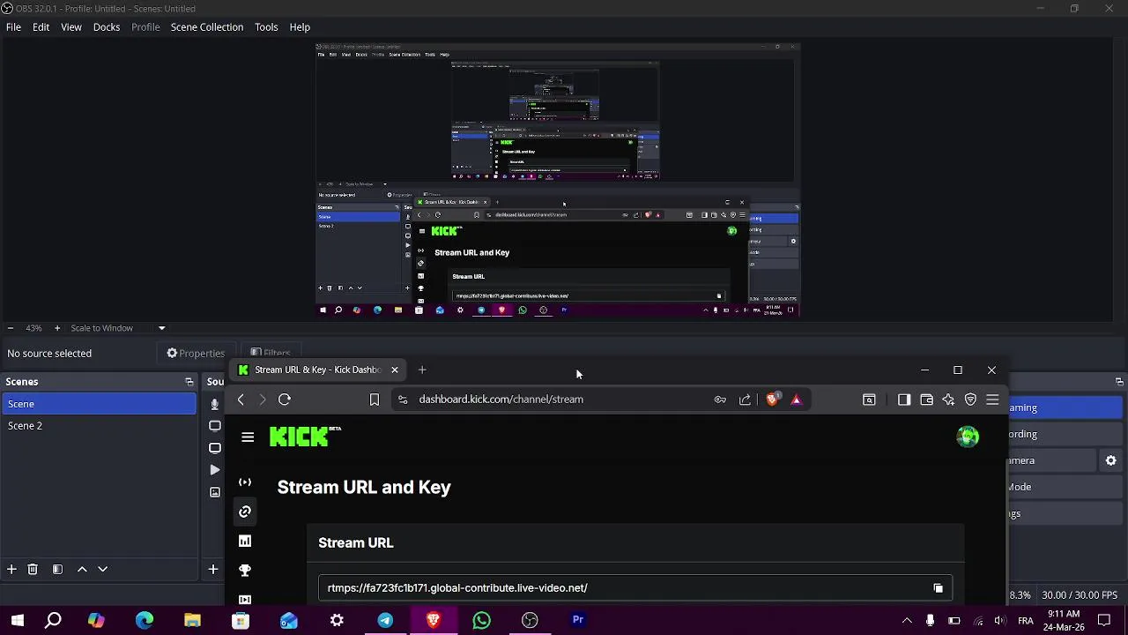Viewport: 1128px width, 635px height.
Task: Open Kick achievements trophy icon
Action: pos(245,571)
